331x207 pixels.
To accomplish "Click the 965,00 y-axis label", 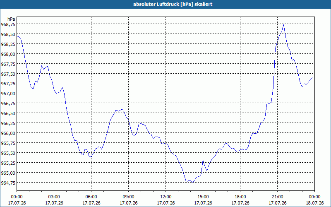I will [x=8, y=173].
